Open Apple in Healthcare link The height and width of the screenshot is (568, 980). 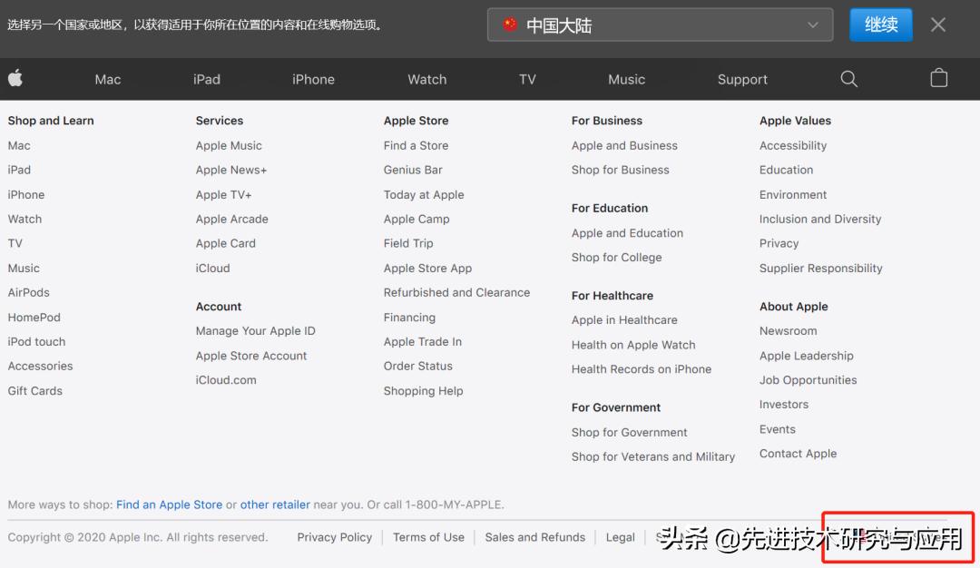click(x=624, y=320)
